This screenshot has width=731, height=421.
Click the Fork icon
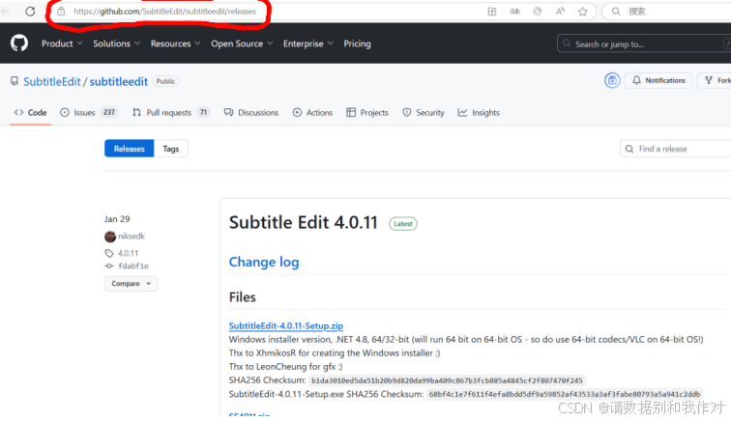pos(709,80)
